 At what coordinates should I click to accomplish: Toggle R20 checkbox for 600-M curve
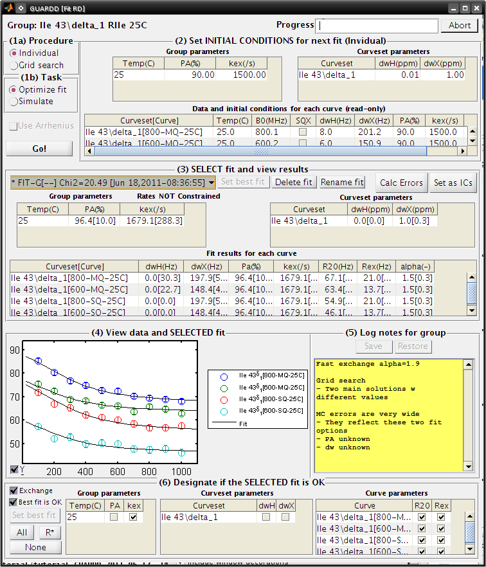[422, 528]
